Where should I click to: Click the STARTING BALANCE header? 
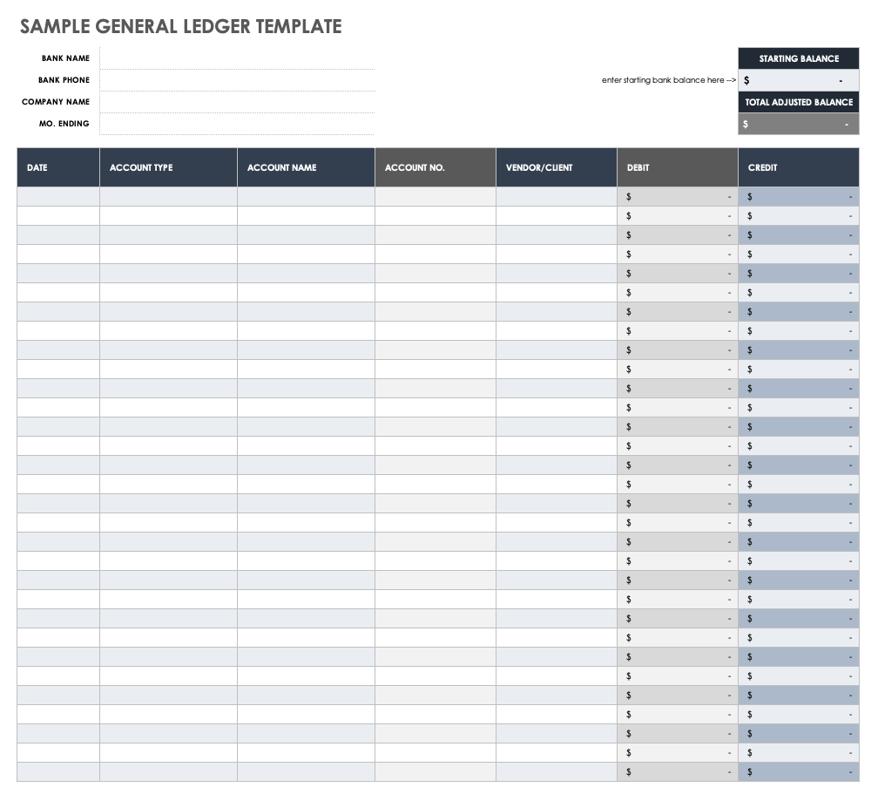coord(798,58)
